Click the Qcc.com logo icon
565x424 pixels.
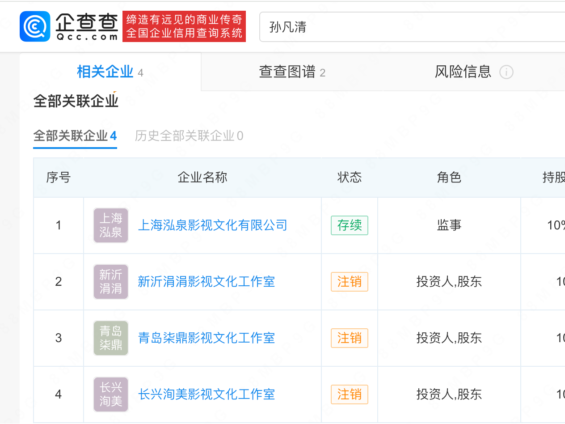(x=35, y=26)
